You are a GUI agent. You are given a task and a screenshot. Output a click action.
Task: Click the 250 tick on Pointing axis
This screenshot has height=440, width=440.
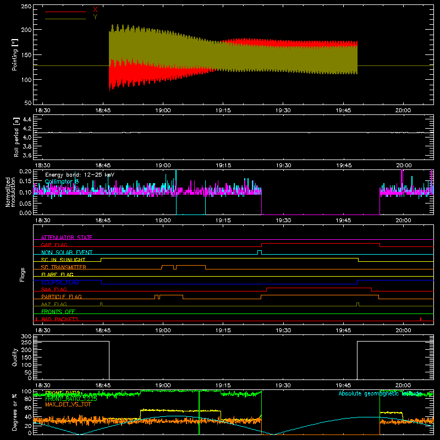[x=26, y=6]
